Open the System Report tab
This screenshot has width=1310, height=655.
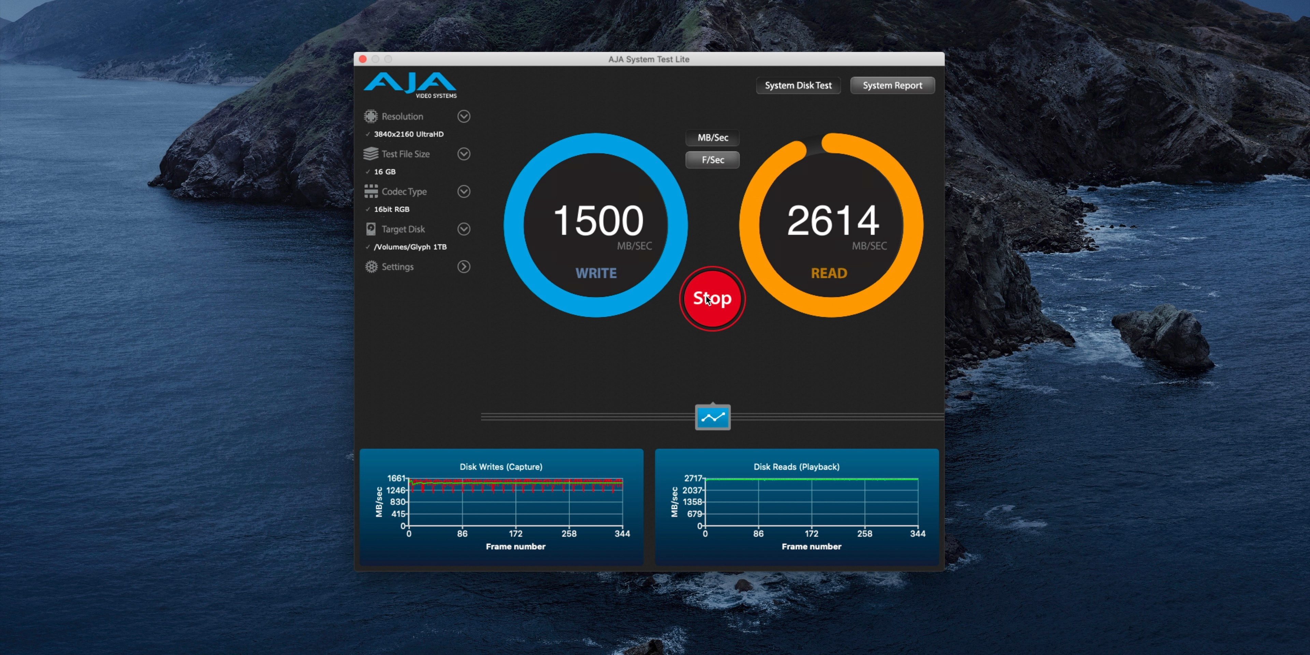tap(892, 85)
